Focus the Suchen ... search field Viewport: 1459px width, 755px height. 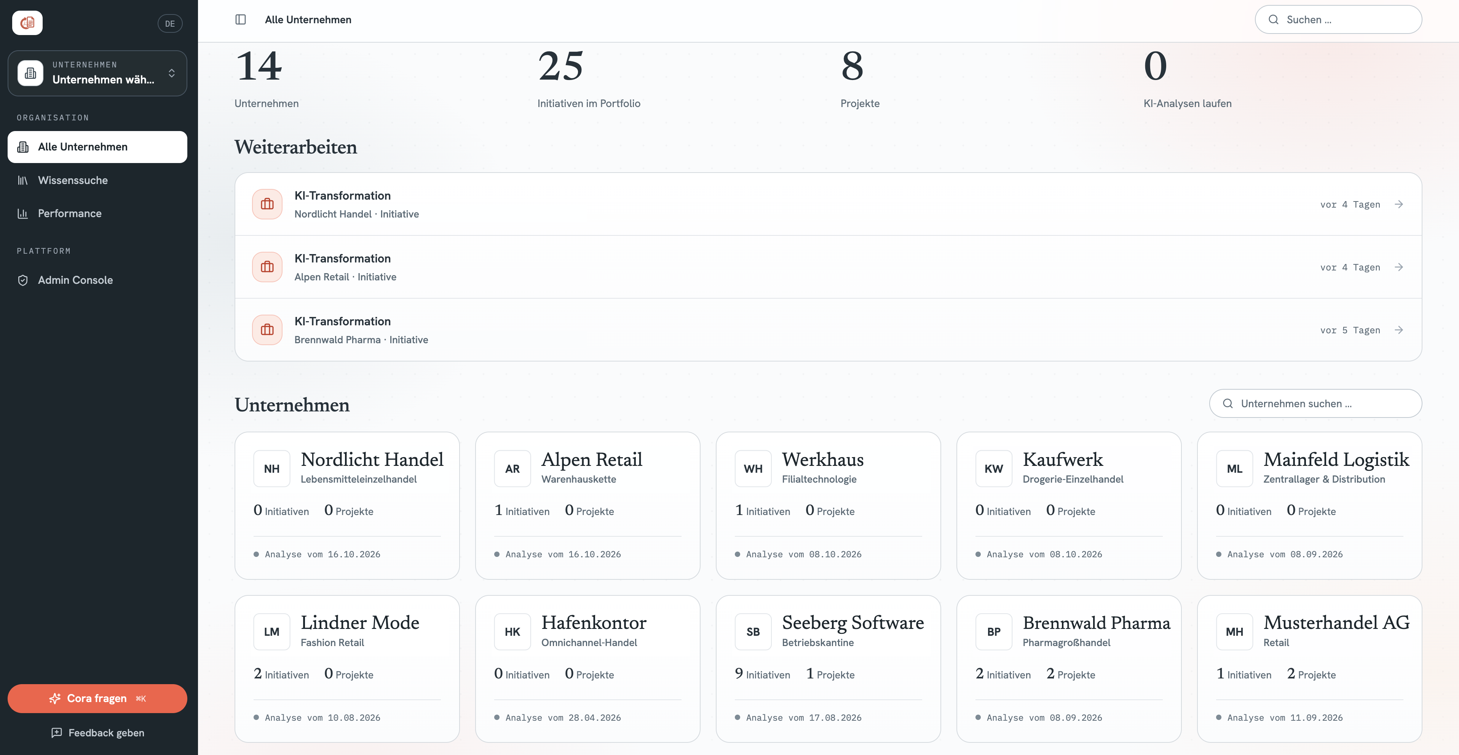tap(1338, 20)
